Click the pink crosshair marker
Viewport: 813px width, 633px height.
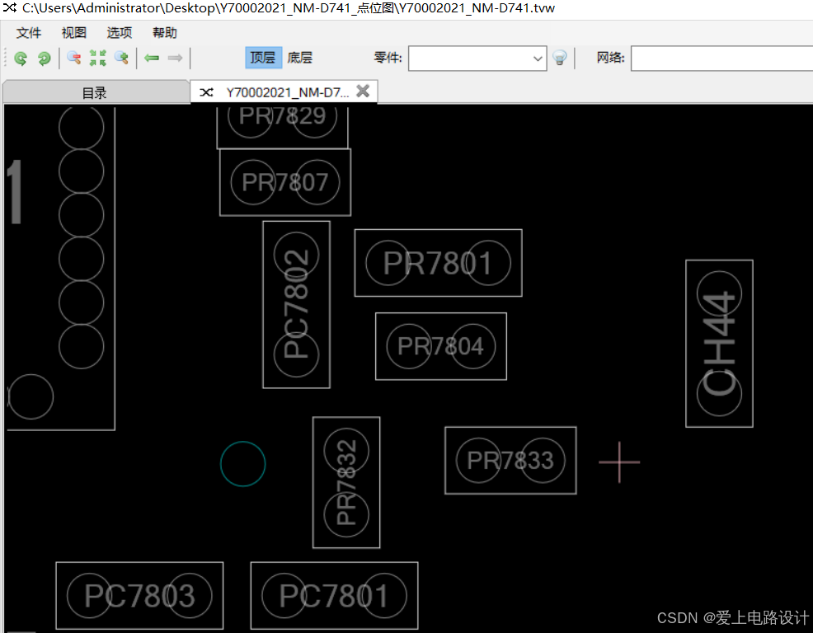point(619,462)
